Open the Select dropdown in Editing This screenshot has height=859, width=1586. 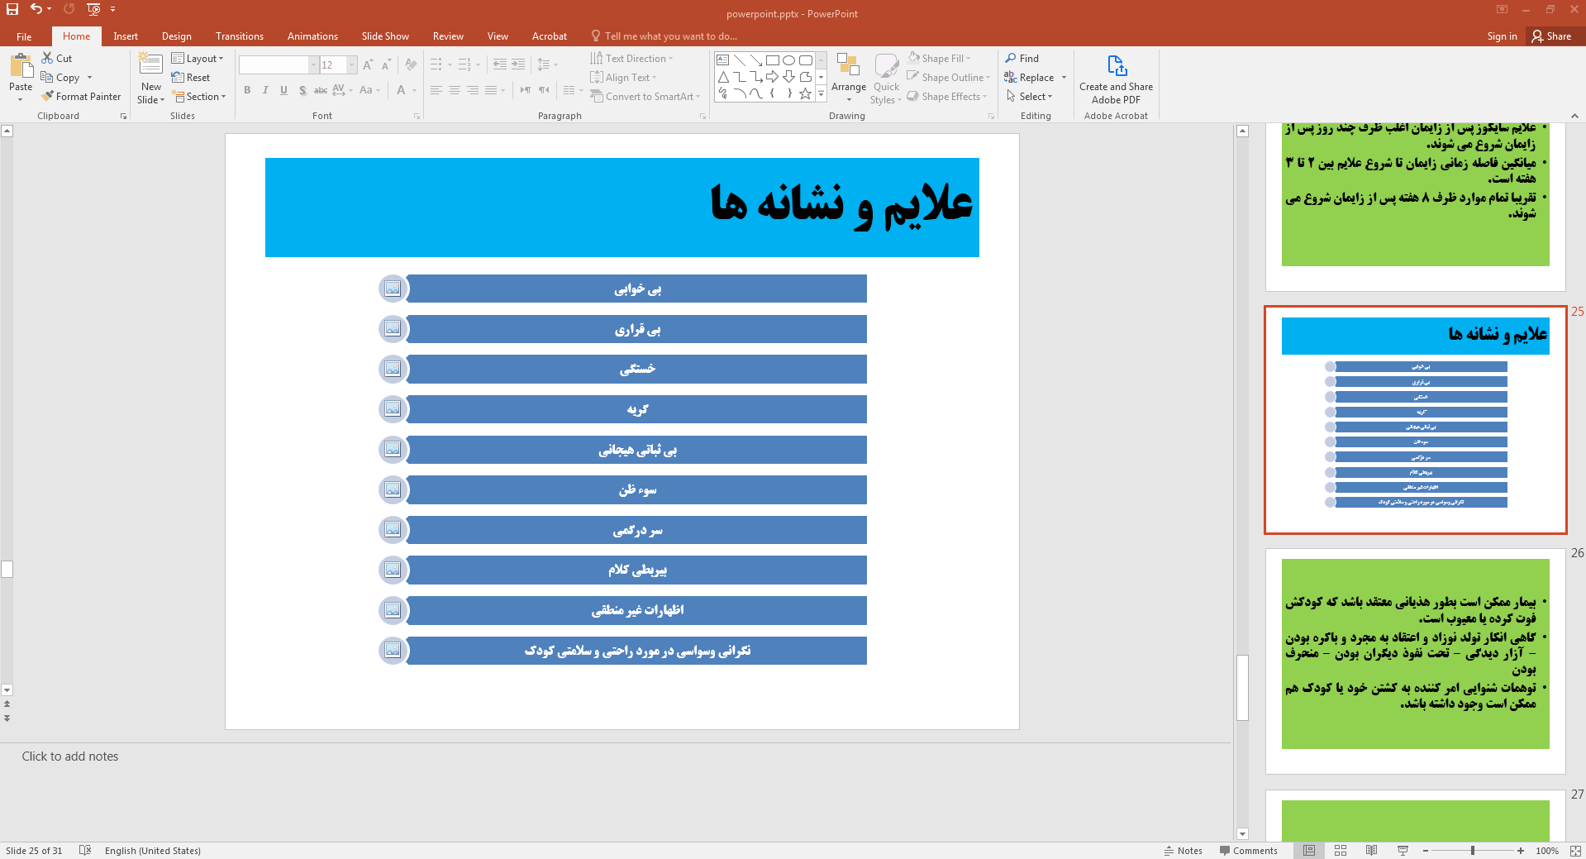click(1030, 97)
